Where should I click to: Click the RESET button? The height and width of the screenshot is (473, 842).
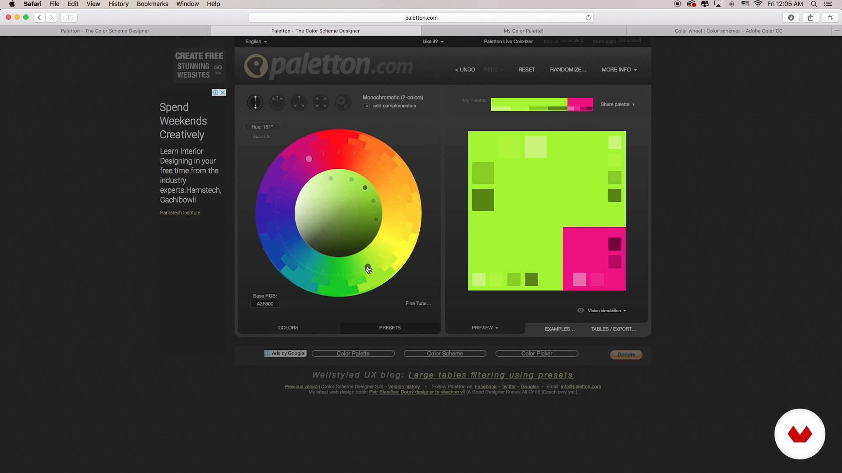click(526, 70)
